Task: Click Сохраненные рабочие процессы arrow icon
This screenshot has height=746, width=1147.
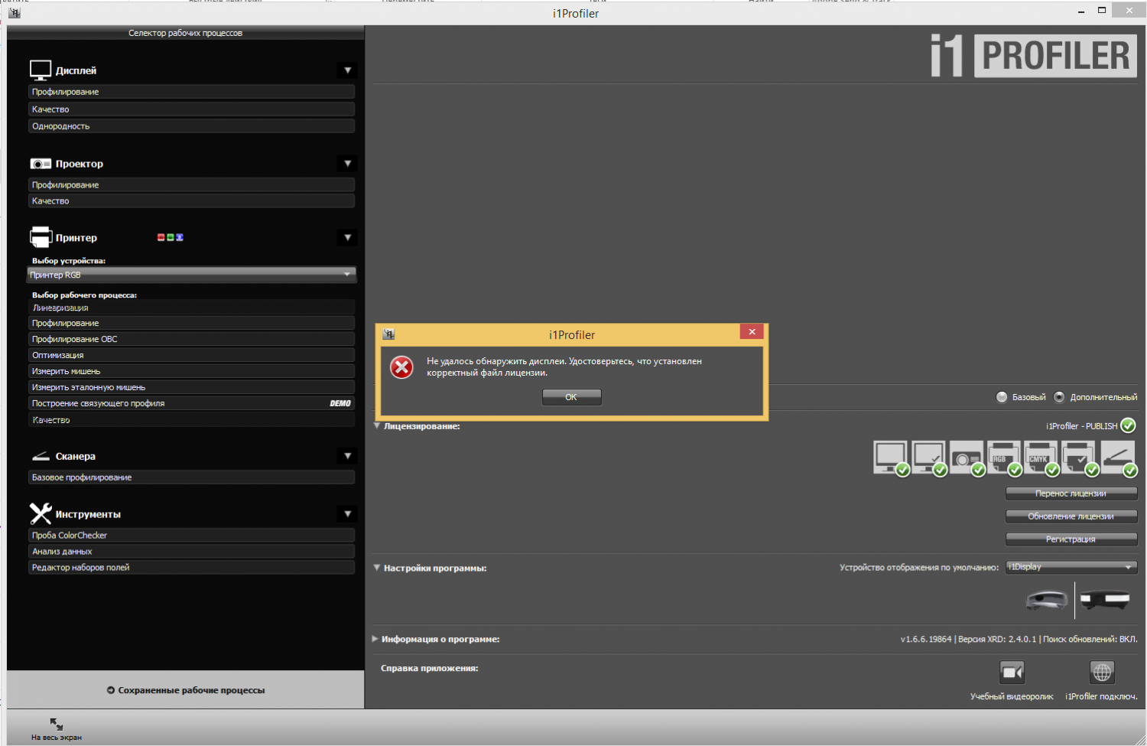Action: 111,690
